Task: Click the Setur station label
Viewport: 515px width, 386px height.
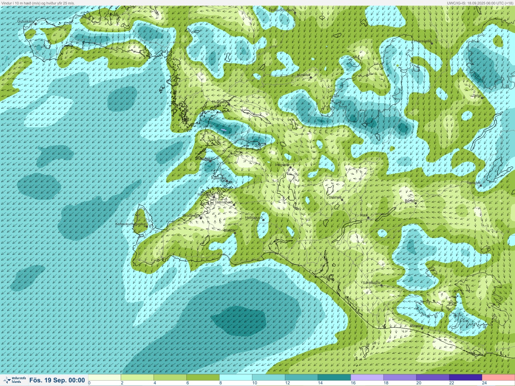Action: pyautogui.click(x=477, y=95)
